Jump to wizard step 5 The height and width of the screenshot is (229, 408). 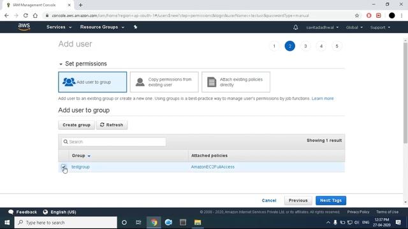[337, 46]
